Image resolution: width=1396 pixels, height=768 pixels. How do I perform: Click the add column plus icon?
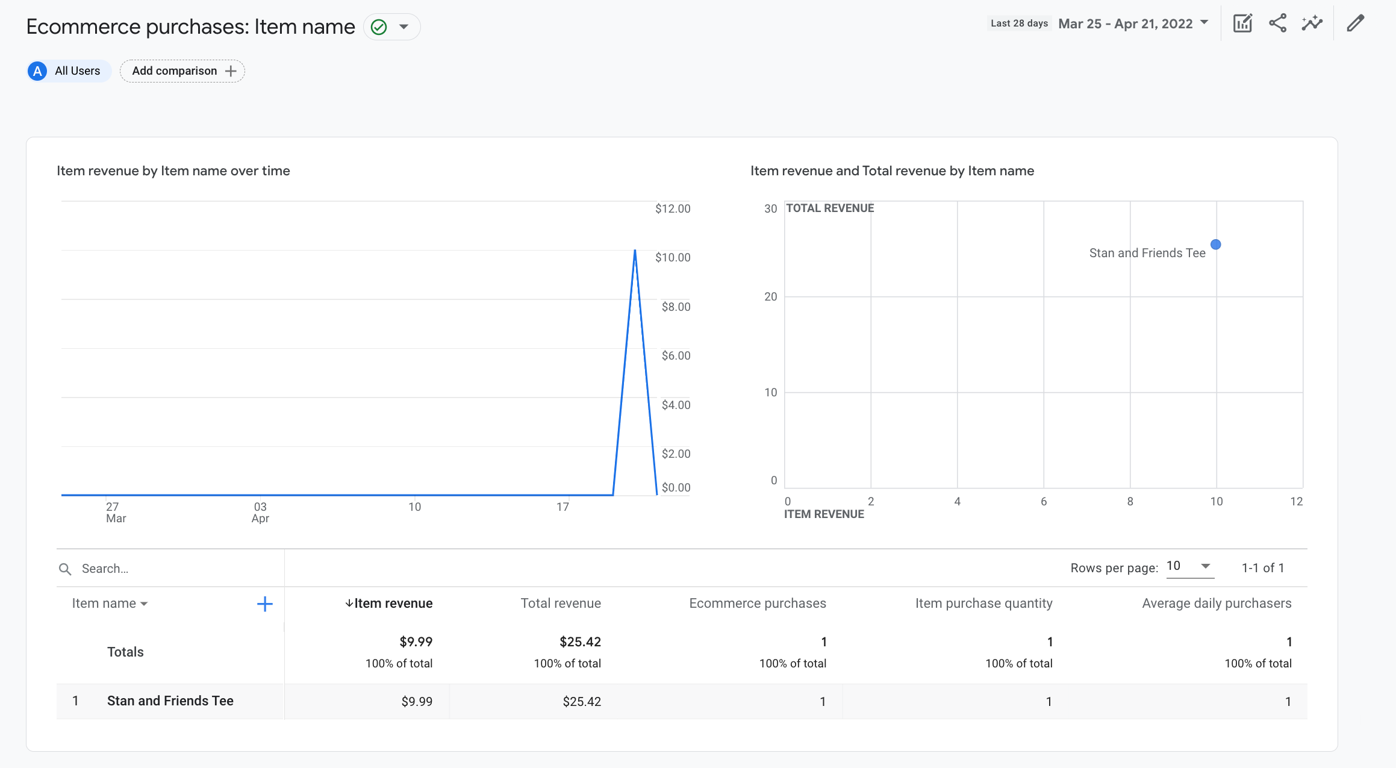pos(264,604)
